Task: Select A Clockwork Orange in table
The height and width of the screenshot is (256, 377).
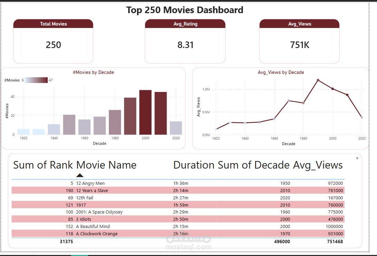Action: coord(97,234)
